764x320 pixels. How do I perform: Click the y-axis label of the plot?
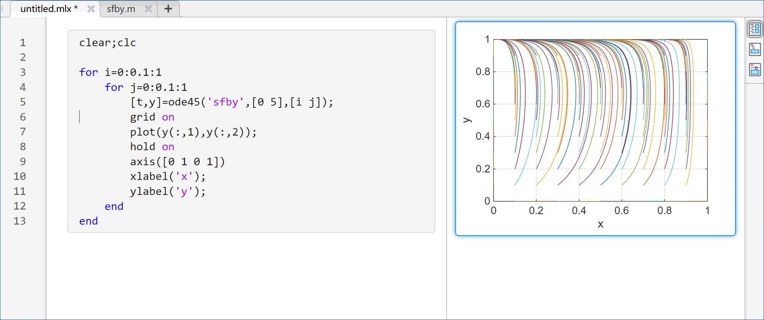pos(467,120)
